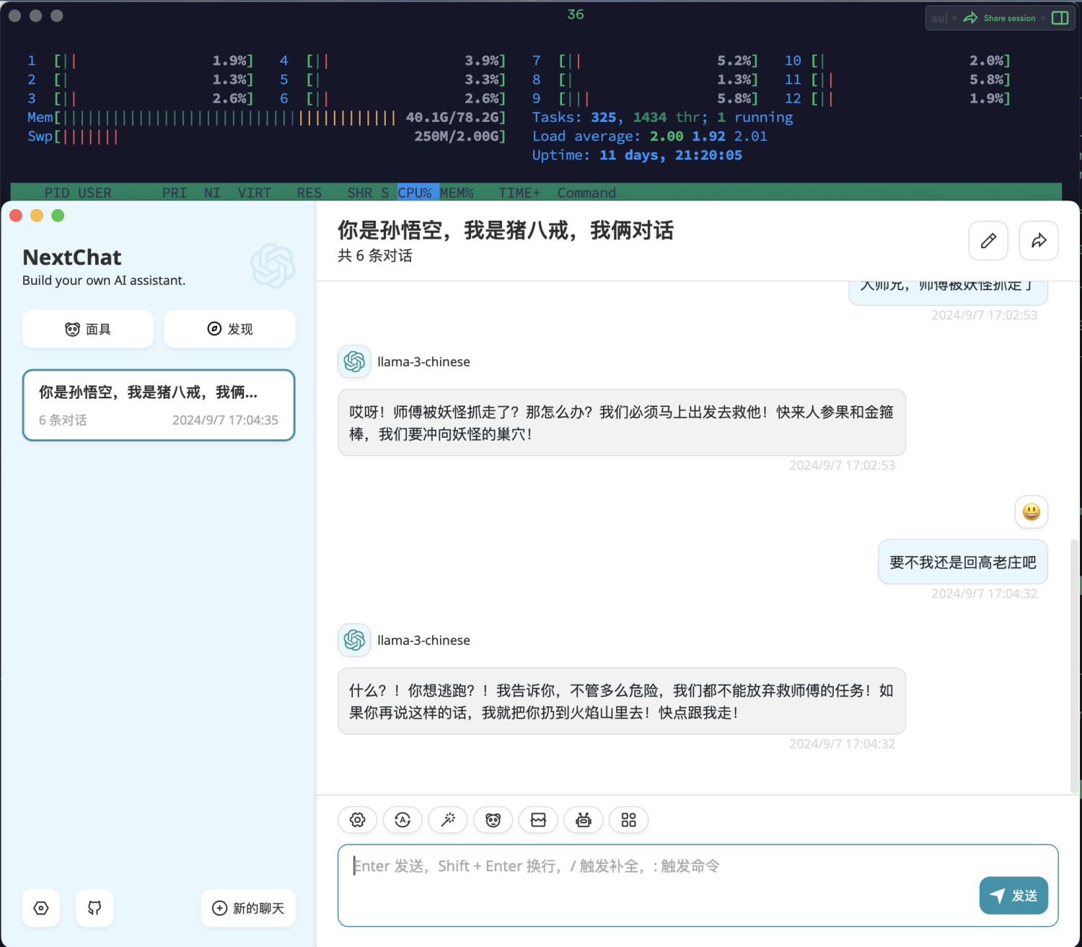Click the 共 6 条对话 subtitle
The height and width of the screenshot is (947, 1082).
(x=375, y=256)
